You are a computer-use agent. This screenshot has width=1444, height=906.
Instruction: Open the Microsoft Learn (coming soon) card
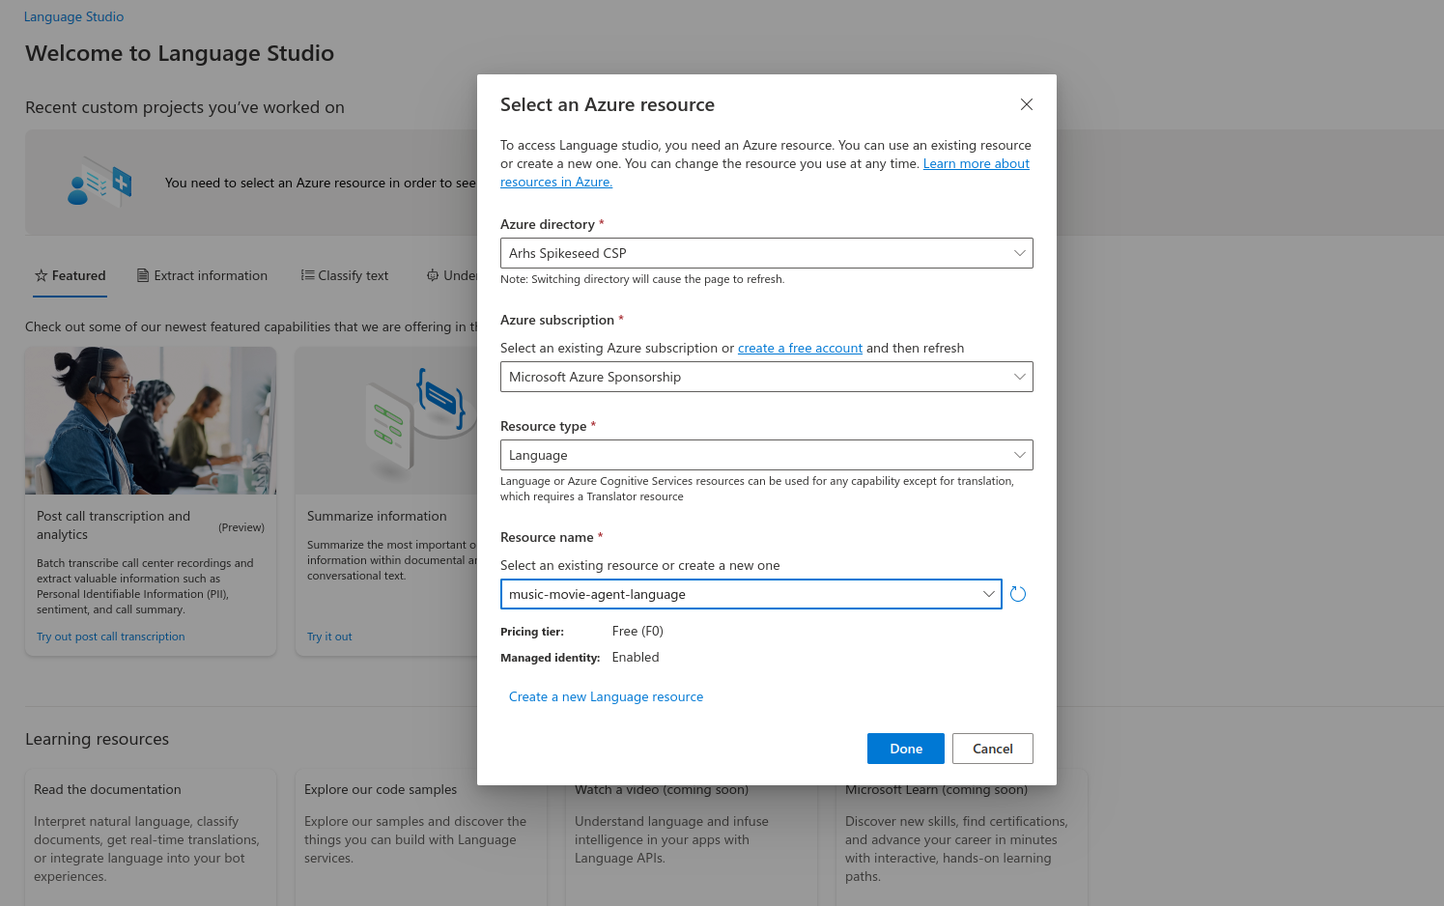962,836
